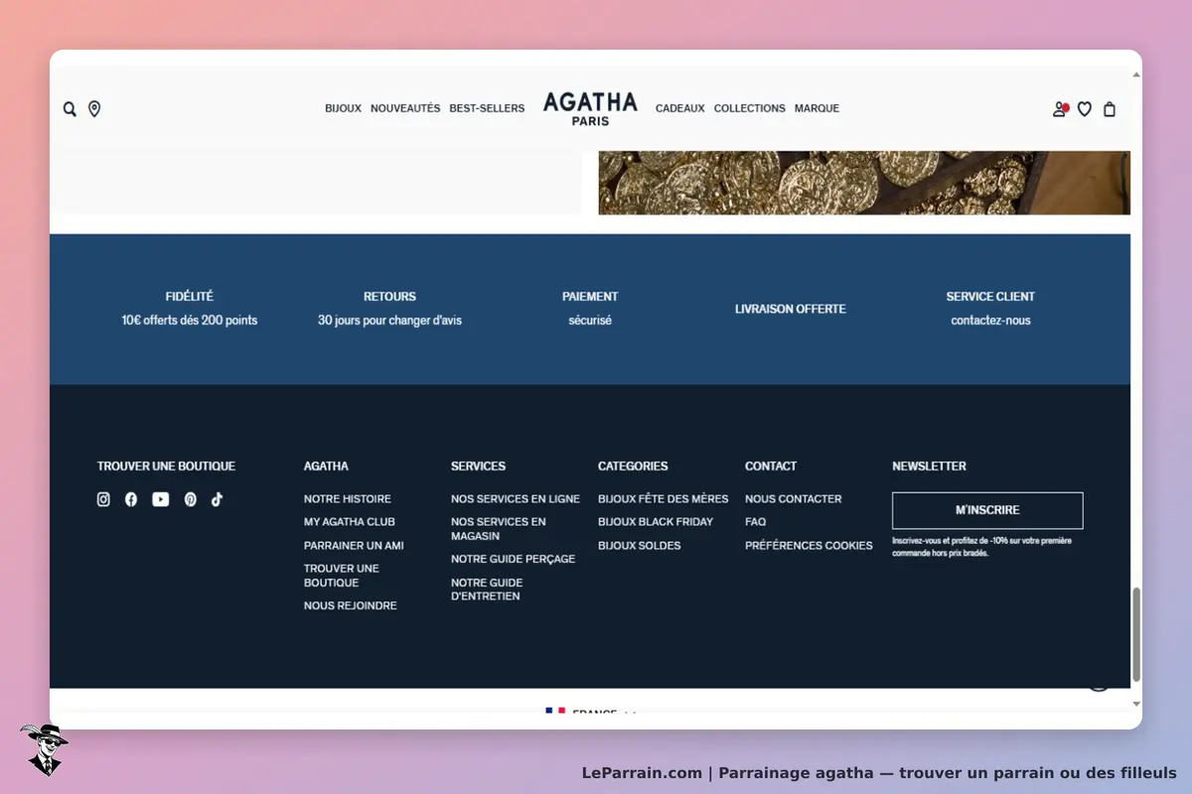The width and height of the screenshot is (1192, 794).
Task: Click the M'INSCRIRE newsletter button
Action: pyautogui.click(x=987, y=510)
